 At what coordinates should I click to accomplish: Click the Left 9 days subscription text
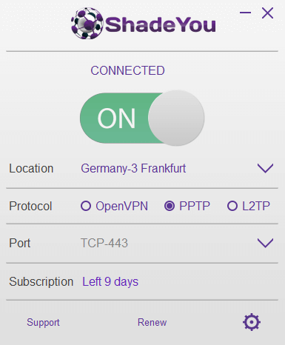(110, 281)
